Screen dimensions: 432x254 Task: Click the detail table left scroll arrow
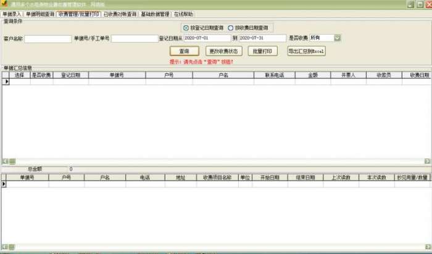(x=4, y=247)
